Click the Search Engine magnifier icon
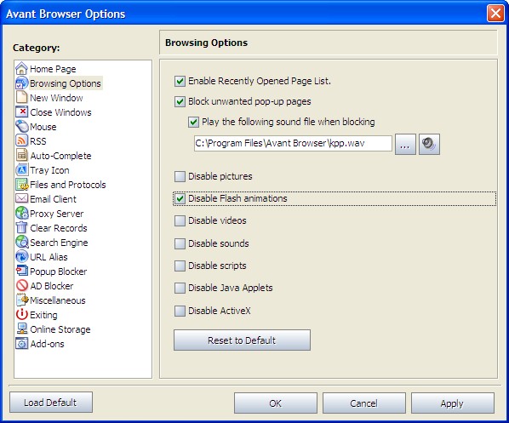Screen dimensions: 509x423 point(21,243)
